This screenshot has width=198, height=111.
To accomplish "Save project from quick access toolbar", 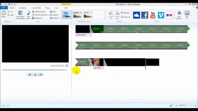I will click(6, 4).
